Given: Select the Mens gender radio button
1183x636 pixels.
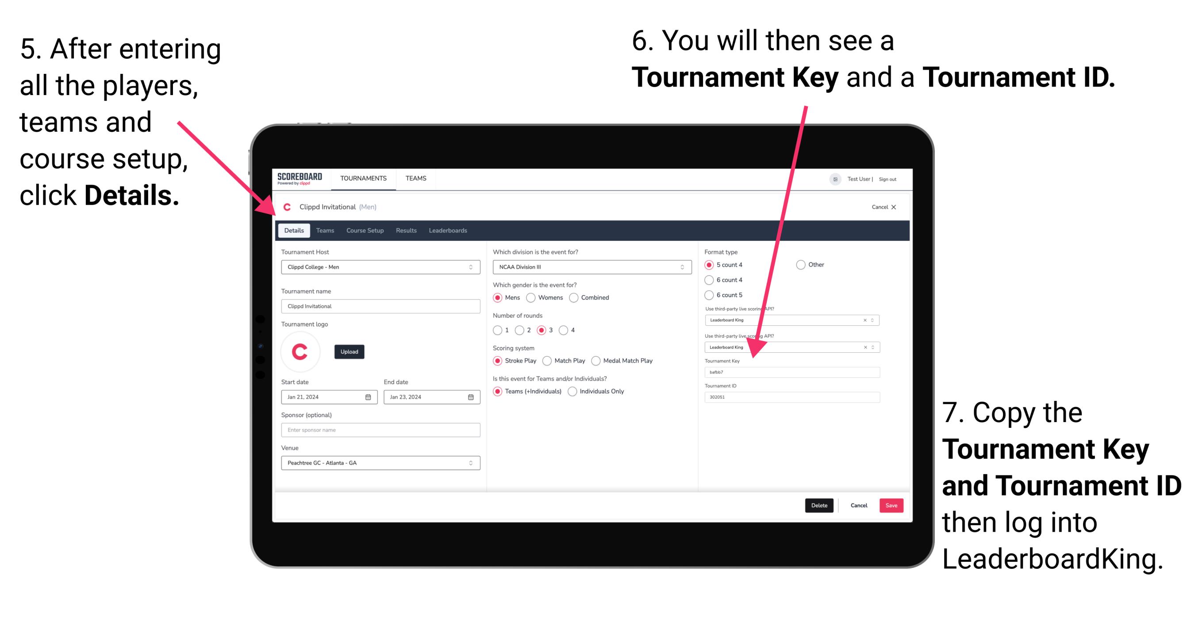Looking at the screenshot, I should point(499,297).
